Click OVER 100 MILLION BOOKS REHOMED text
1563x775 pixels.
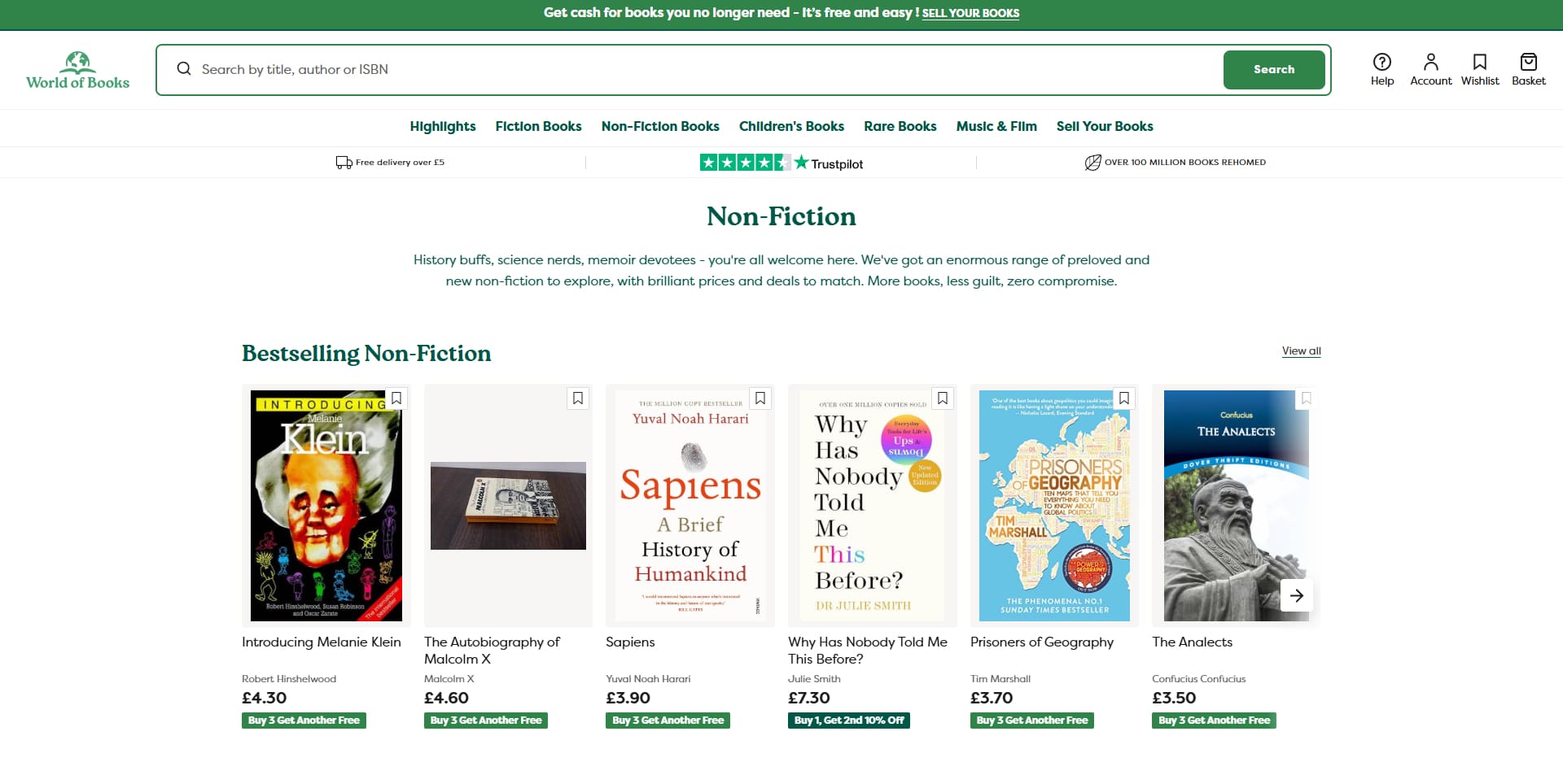click(1185, 163)
